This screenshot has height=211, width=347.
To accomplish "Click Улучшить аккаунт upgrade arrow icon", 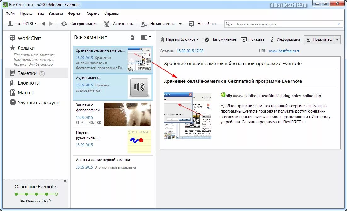I will tap(13, 102).
